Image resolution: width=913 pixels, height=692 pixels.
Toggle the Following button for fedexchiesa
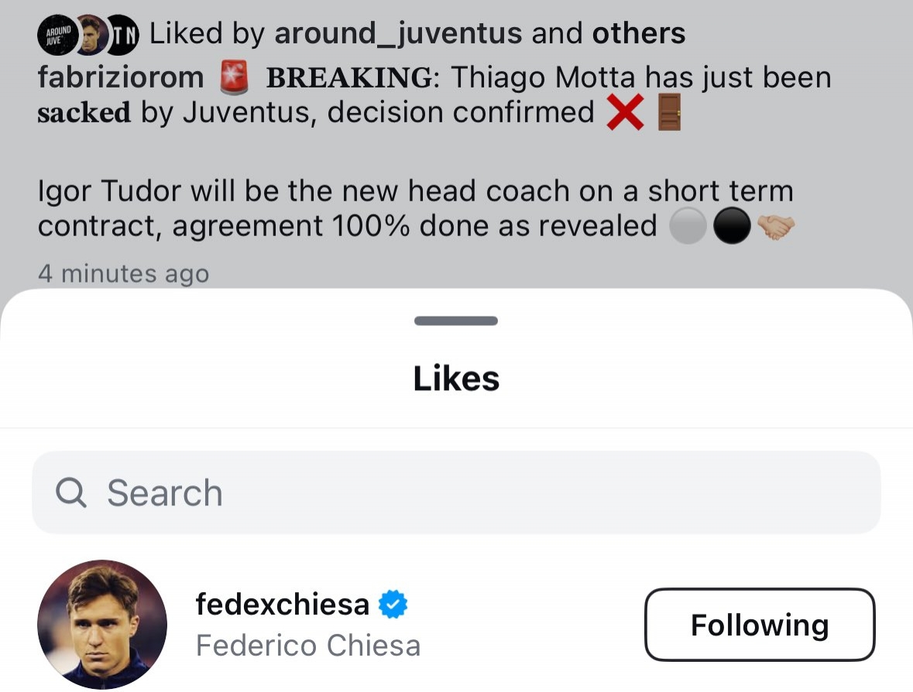pyautogui.click(x=760, y=625)
